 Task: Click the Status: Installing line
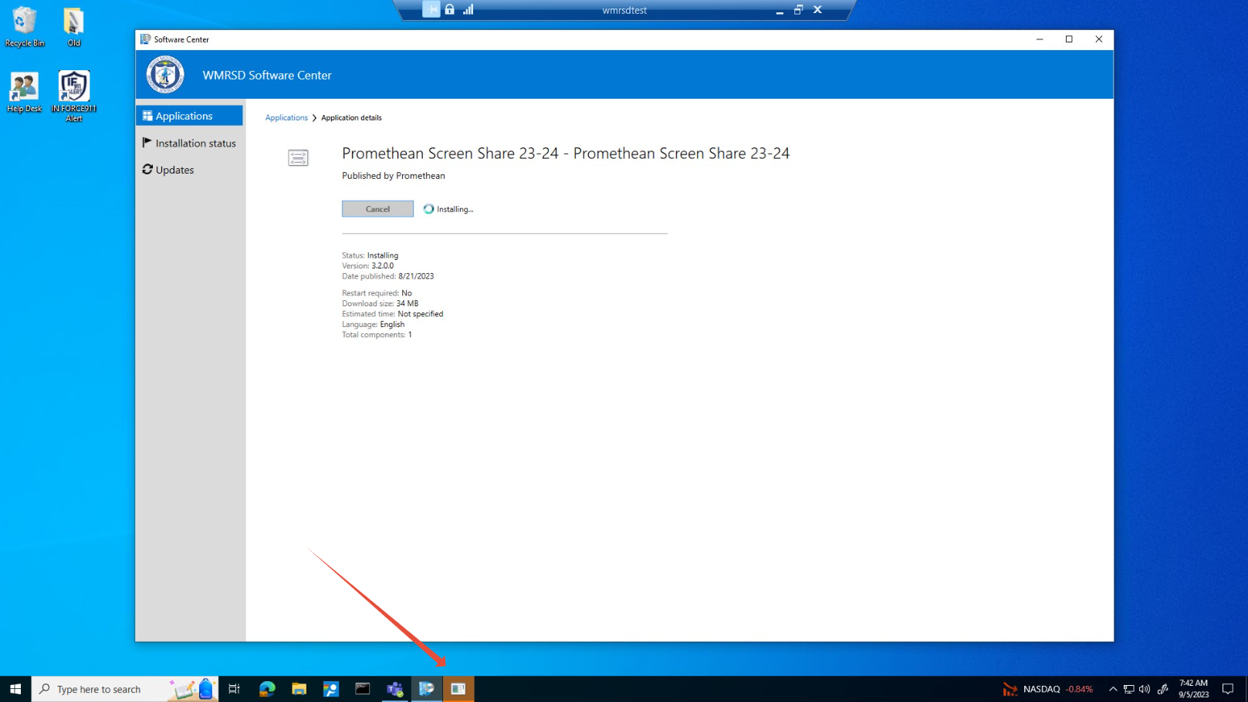[x=370, y=255]
